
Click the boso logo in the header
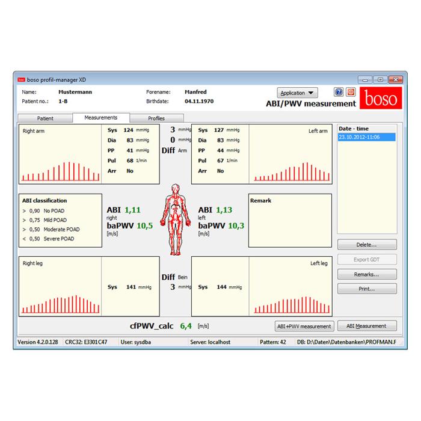pos(380,99)
